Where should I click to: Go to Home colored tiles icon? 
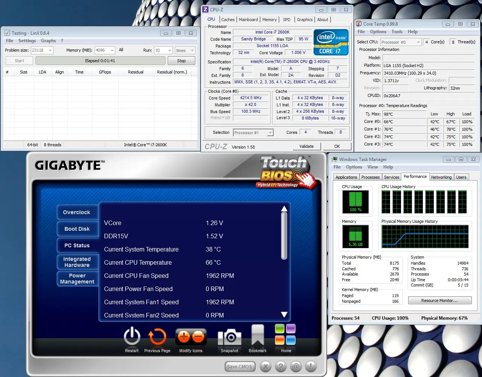(x=285, y=334)
